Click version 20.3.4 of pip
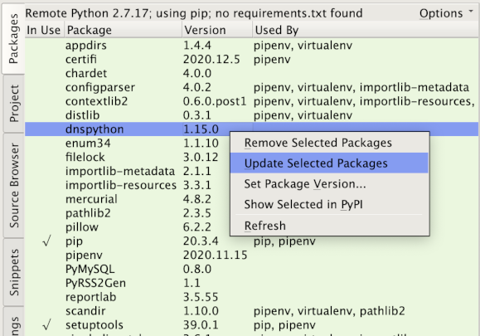 201,241
